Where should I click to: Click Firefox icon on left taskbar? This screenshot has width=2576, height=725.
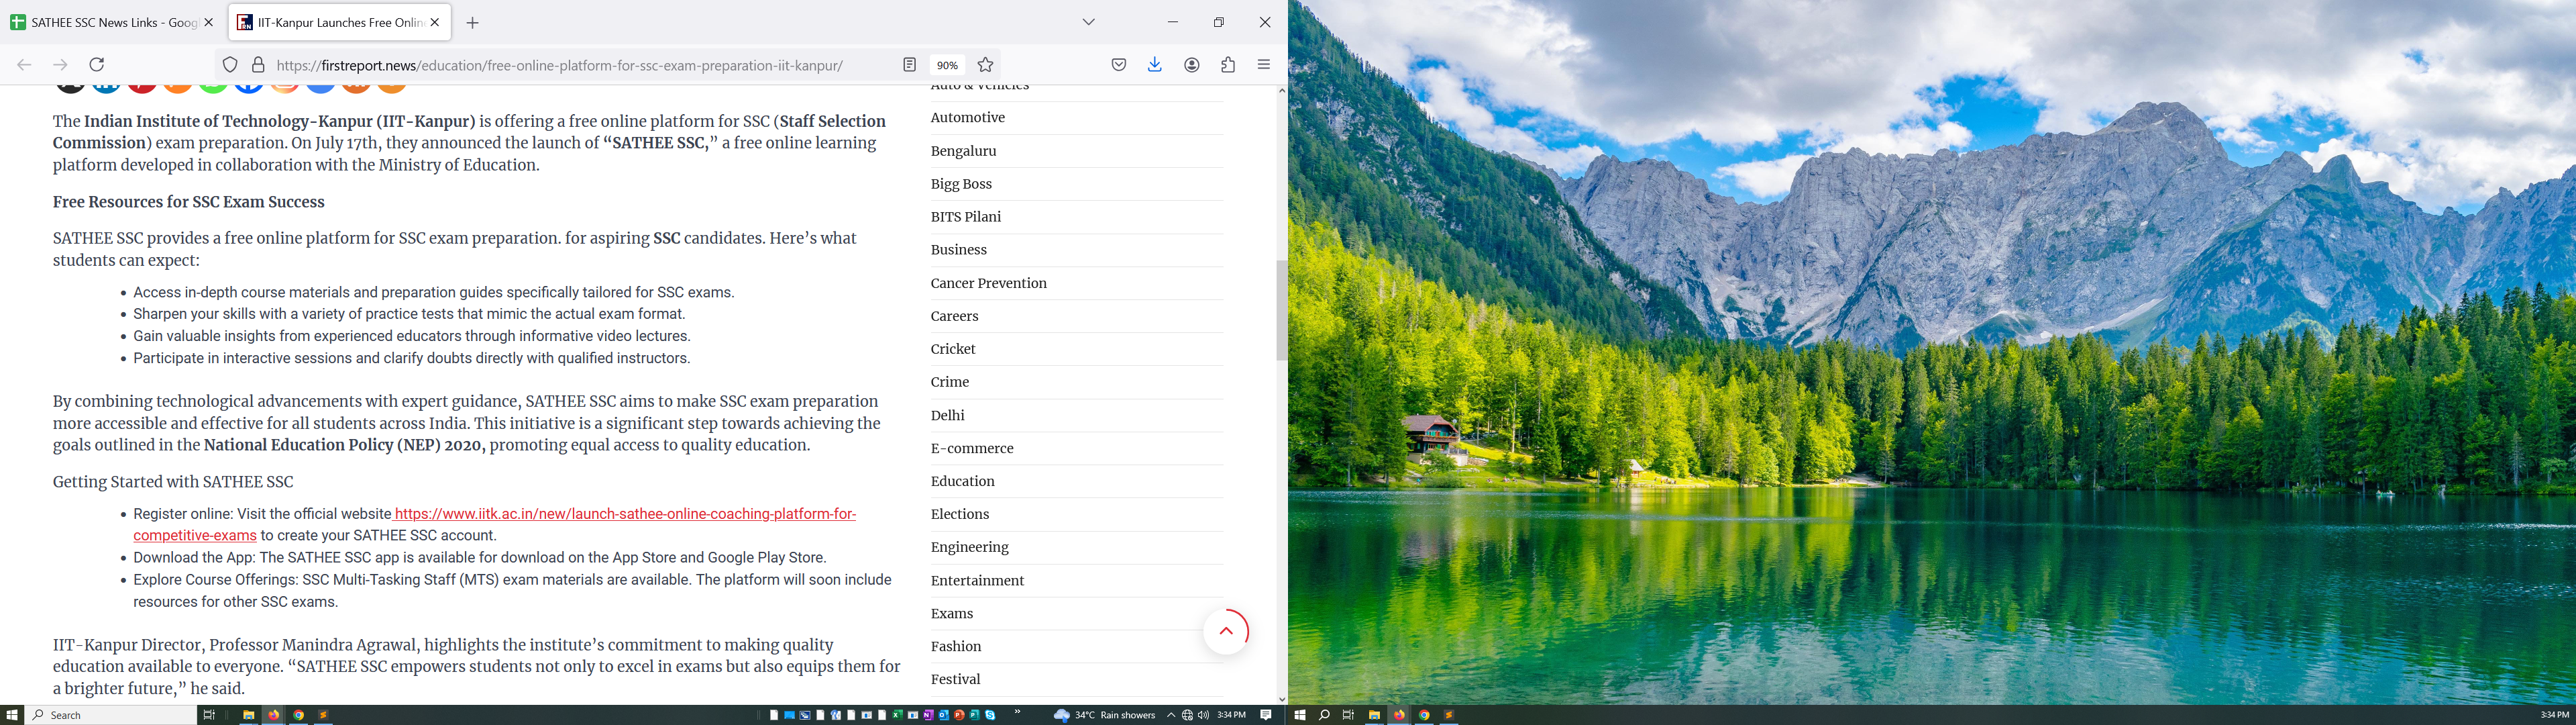pyautogui.click(x=273, y=715)
